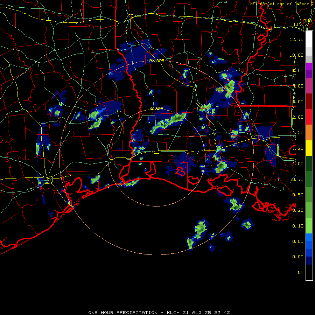Pick the dark red legend swatch

pos(309,101)
